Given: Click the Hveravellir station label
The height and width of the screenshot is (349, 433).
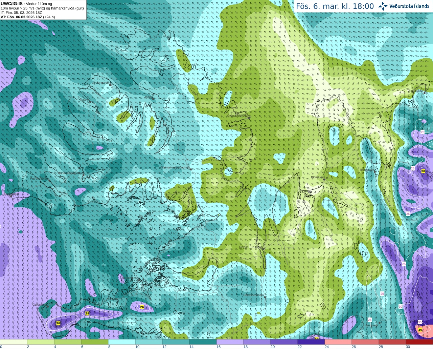Looking at the screenshot, I should (371, 325).
